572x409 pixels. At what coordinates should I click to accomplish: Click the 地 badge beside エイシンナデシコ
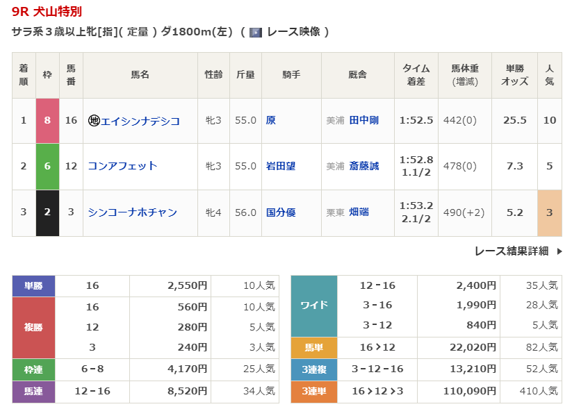pos(94,121)
